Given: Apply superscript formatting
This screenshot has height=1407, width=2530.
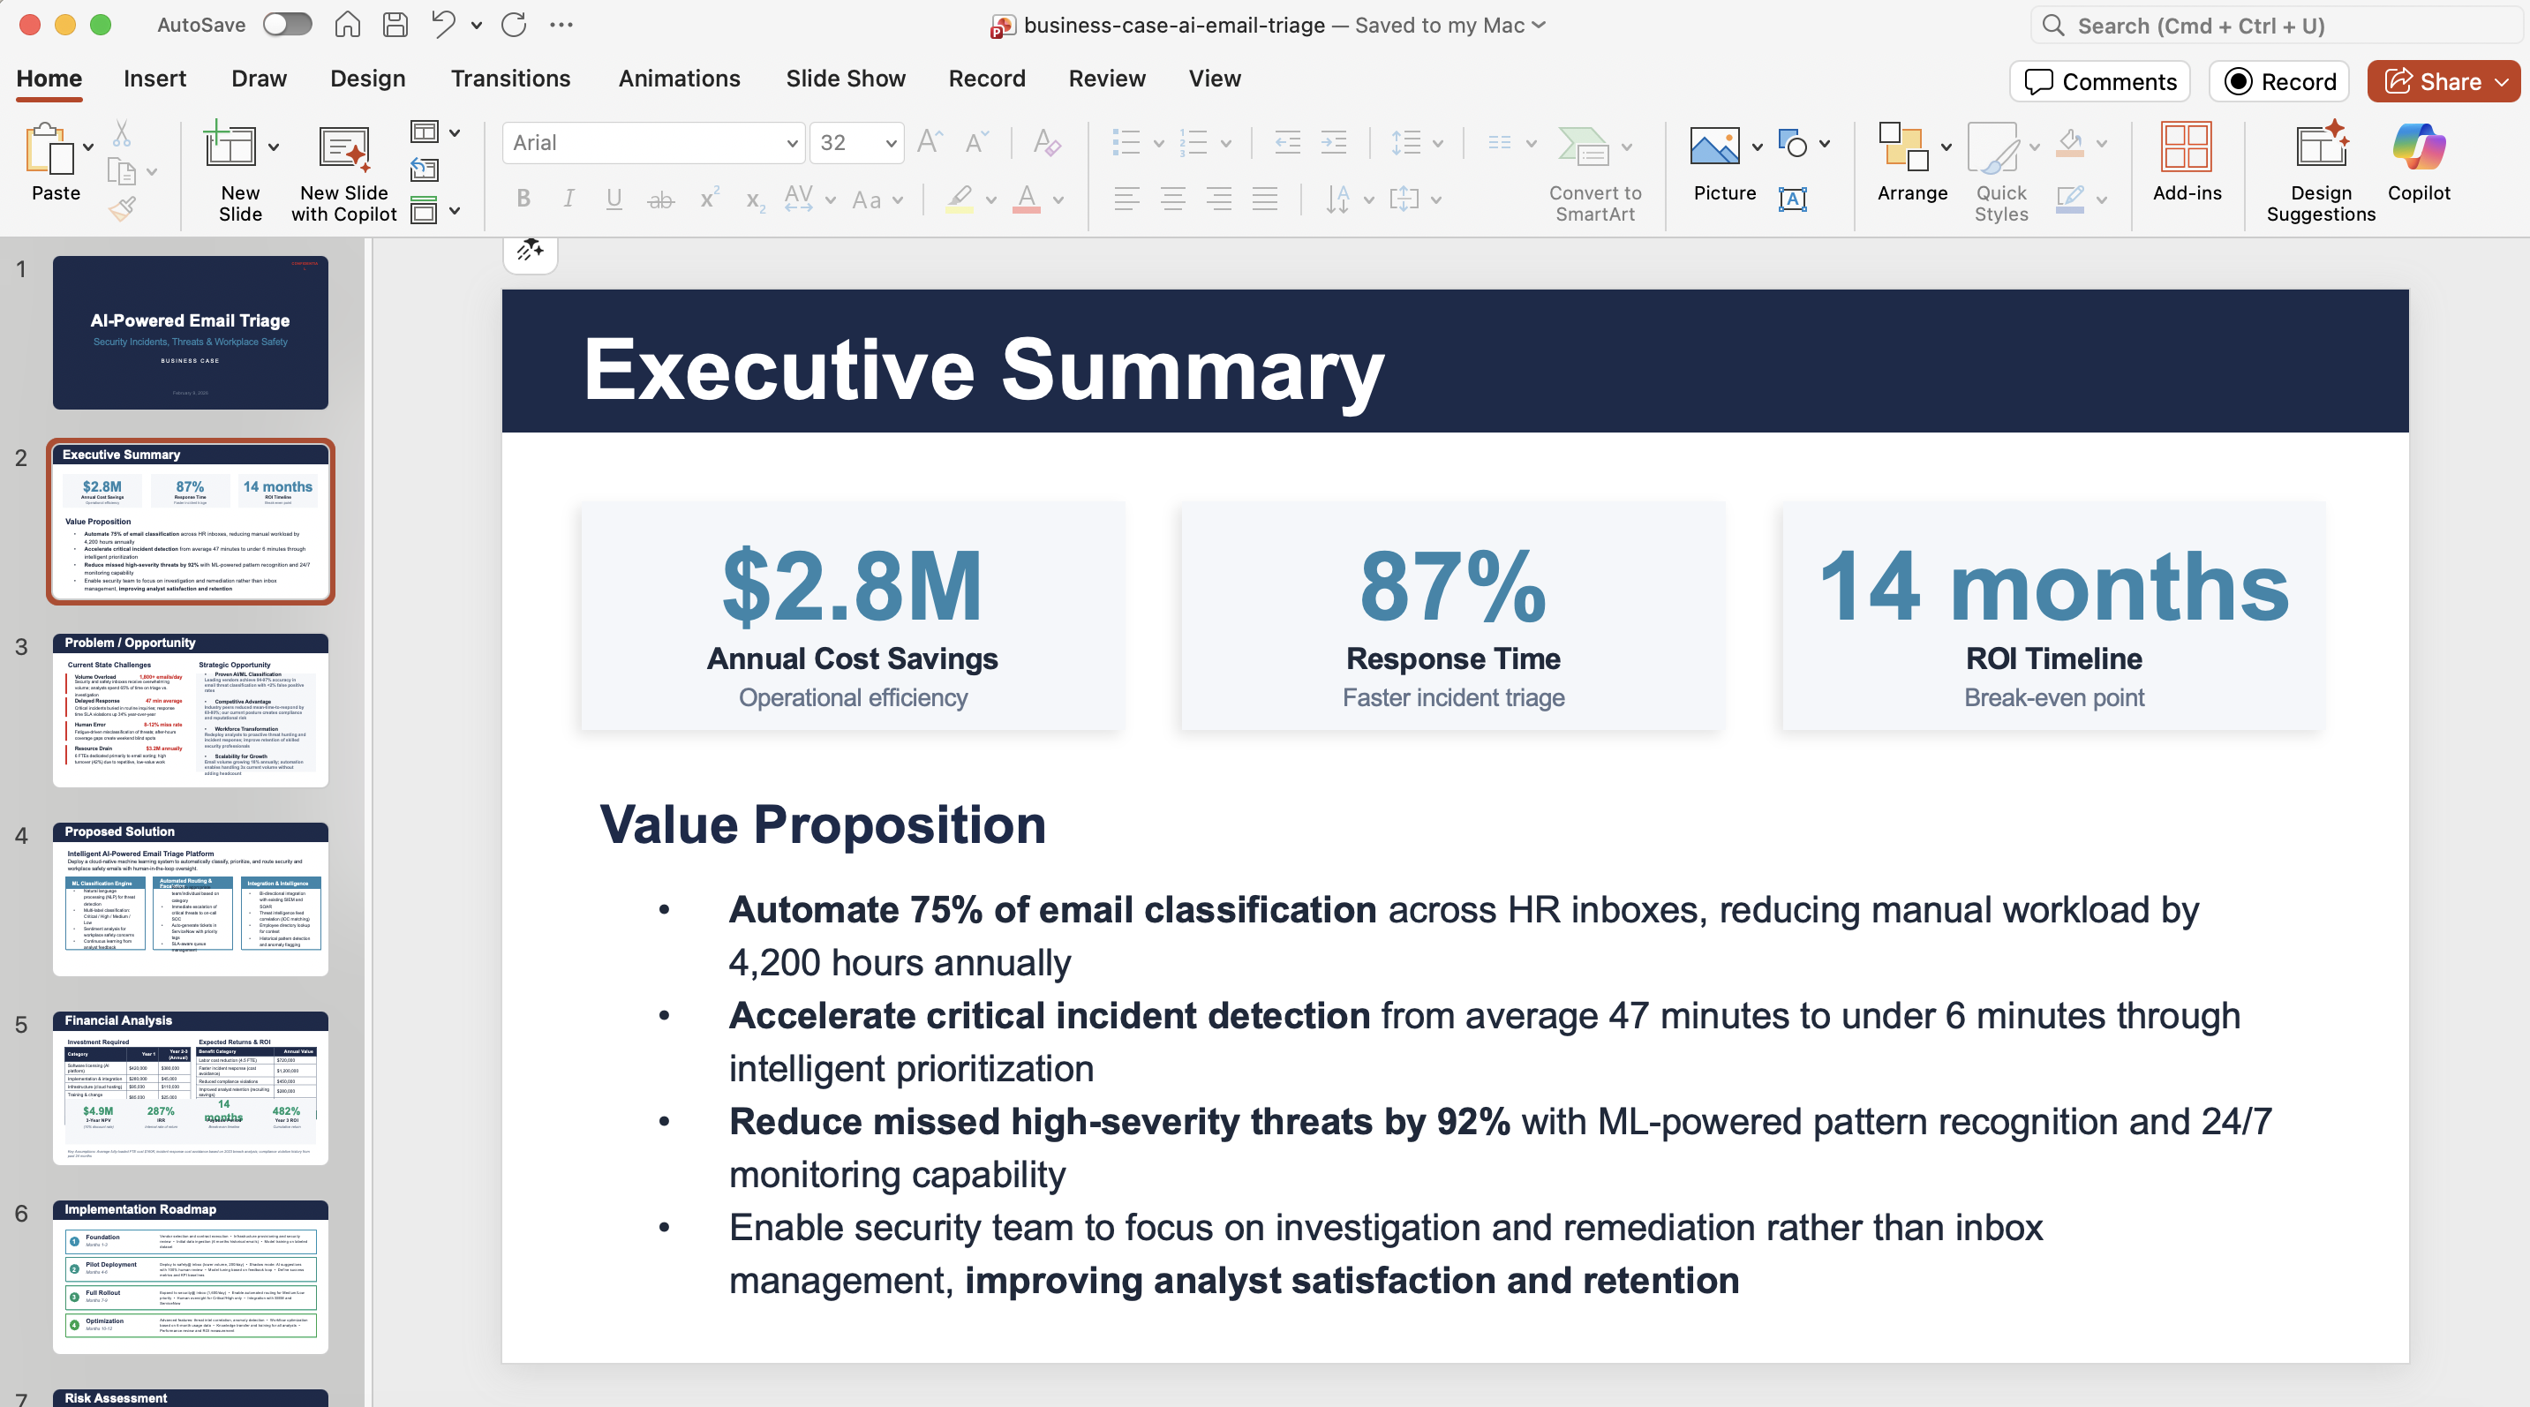Looking at the screenshot, I should (x=708, y=199).
